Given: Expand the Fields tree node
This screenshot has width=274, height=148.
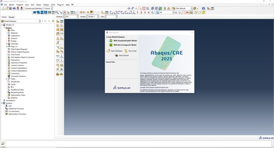Looking at the screenshot, I should click(7, 79).
